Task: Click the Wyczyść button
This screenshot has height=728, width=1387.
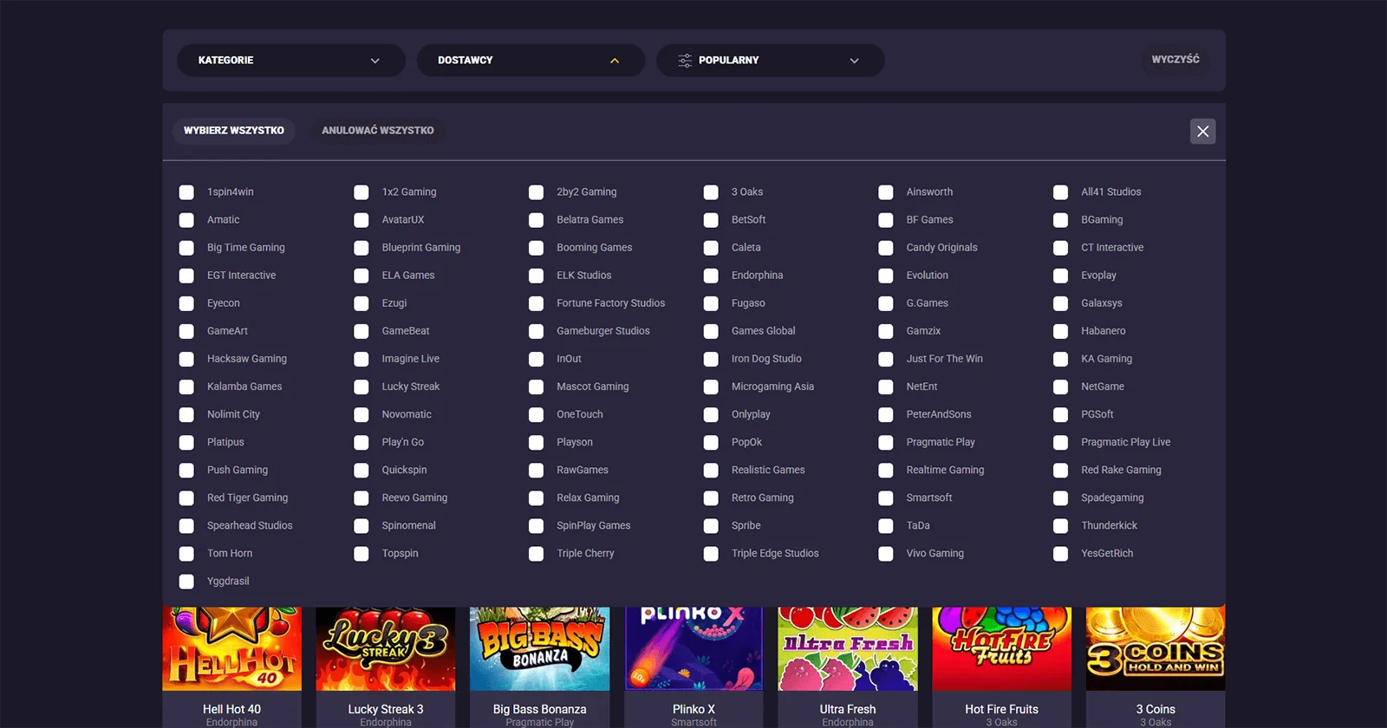Action: (x=1175, y=60)
